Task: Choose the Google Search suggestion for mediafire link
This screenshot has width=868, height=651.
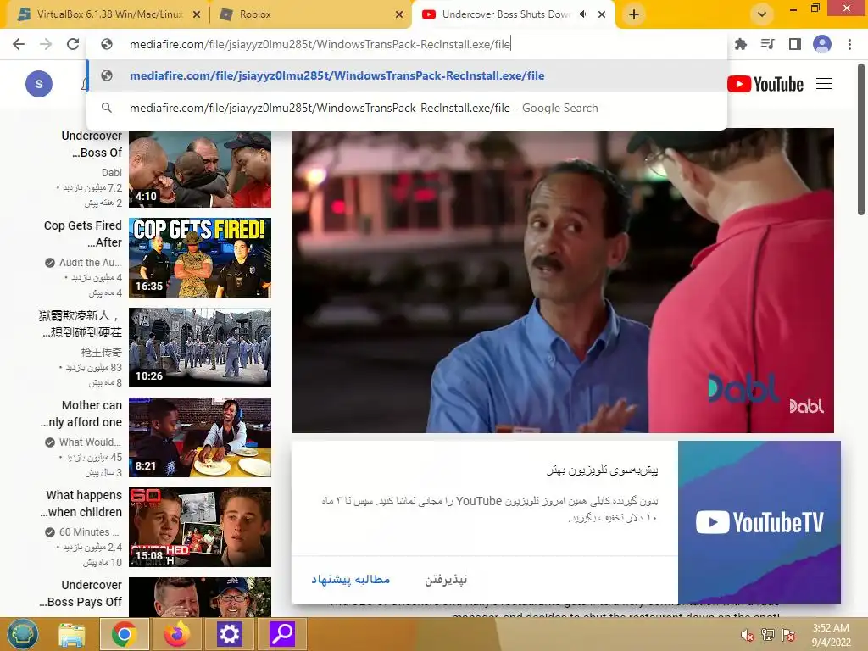Action: pos(407,108)
